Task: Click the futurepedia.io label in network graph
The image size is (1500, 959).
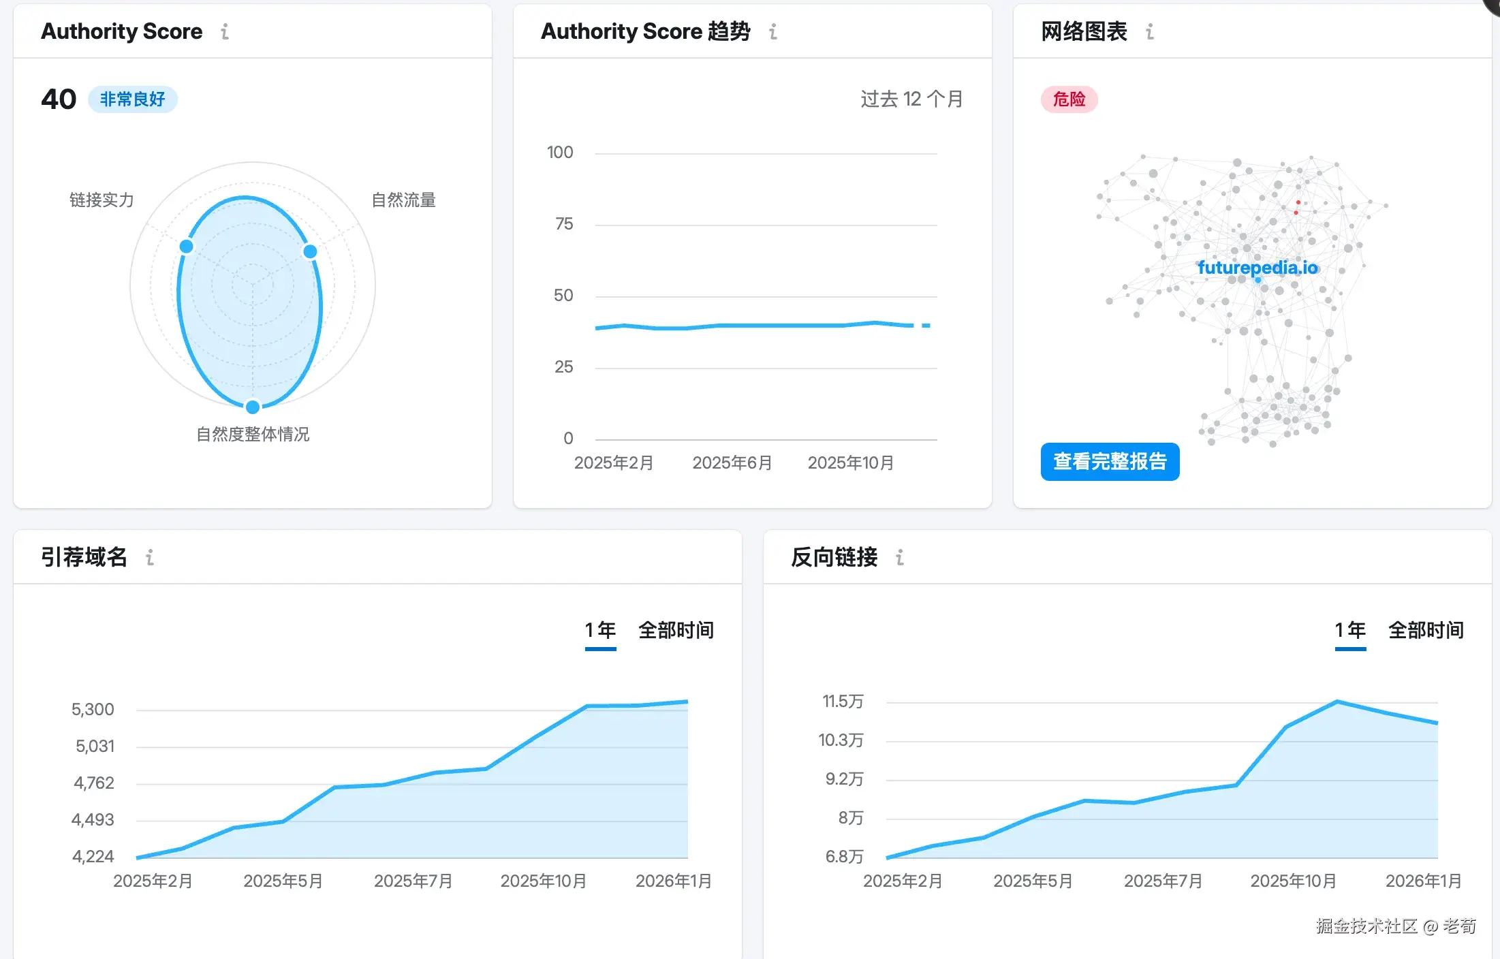Action: 1257,268
